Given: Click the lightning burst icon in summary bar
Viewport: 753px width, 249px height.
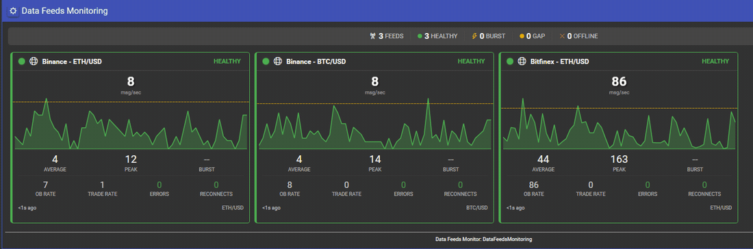Looking at the screenshot, I should (475, 36).
